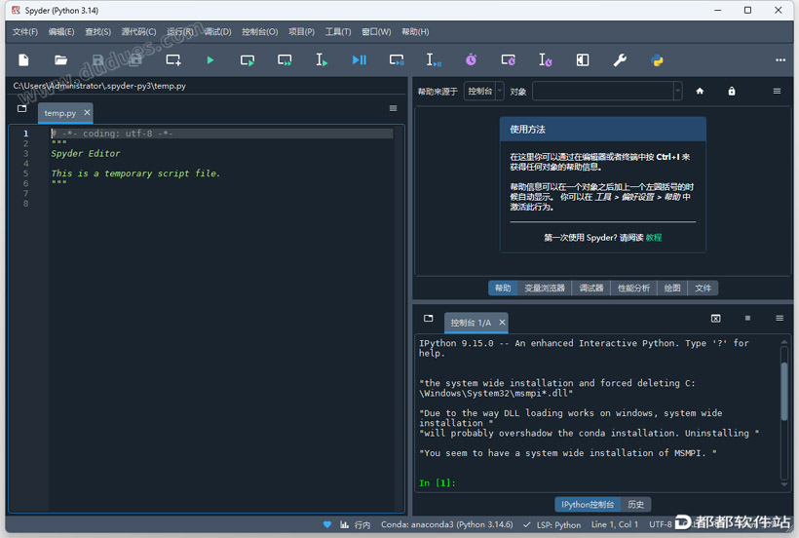This screenshot has width=799, height=538.
Task: Open the 帮助来源于 控制台 dropdown
Action: click(x=483, y=92)
